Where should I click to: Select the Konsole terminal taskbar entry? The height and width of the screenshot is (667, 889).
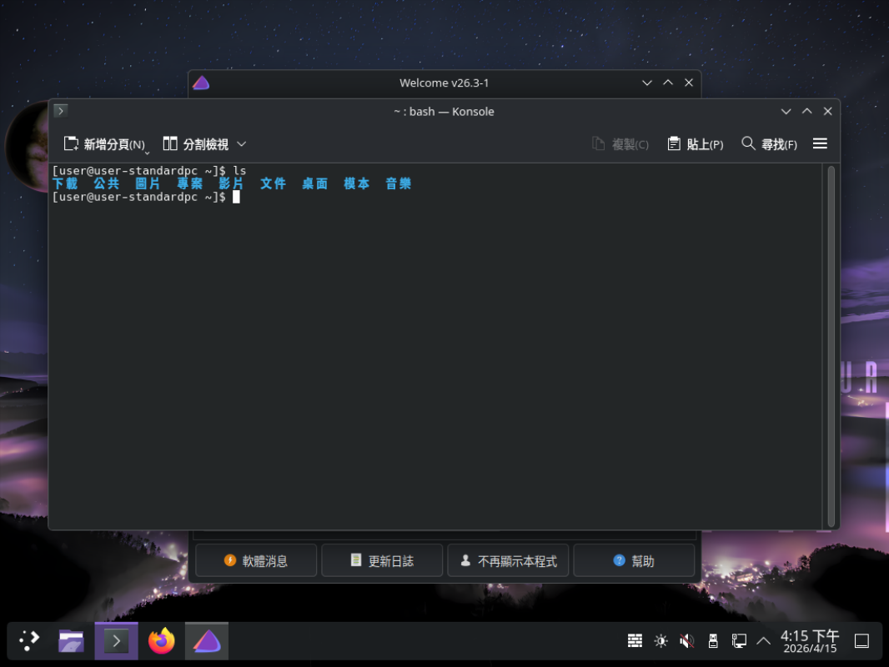click(x=117, y=641)
